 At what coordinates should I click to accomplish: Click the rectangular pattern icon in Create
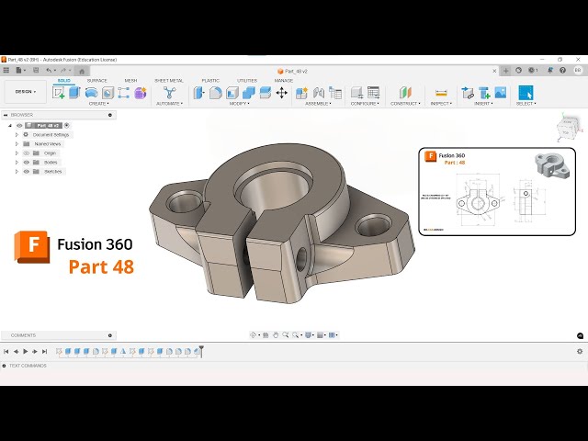click(124, 93)
